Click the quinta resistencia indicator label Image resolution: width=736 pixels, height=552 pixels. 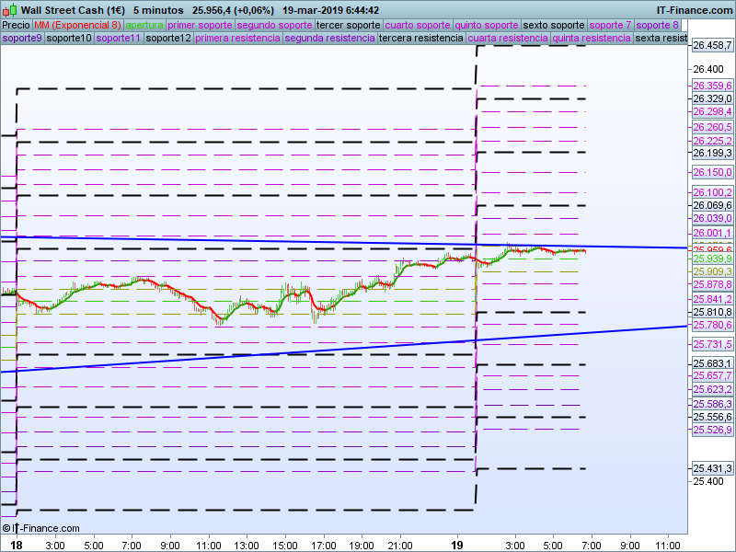pyautogui.click(x=591, y=38)
